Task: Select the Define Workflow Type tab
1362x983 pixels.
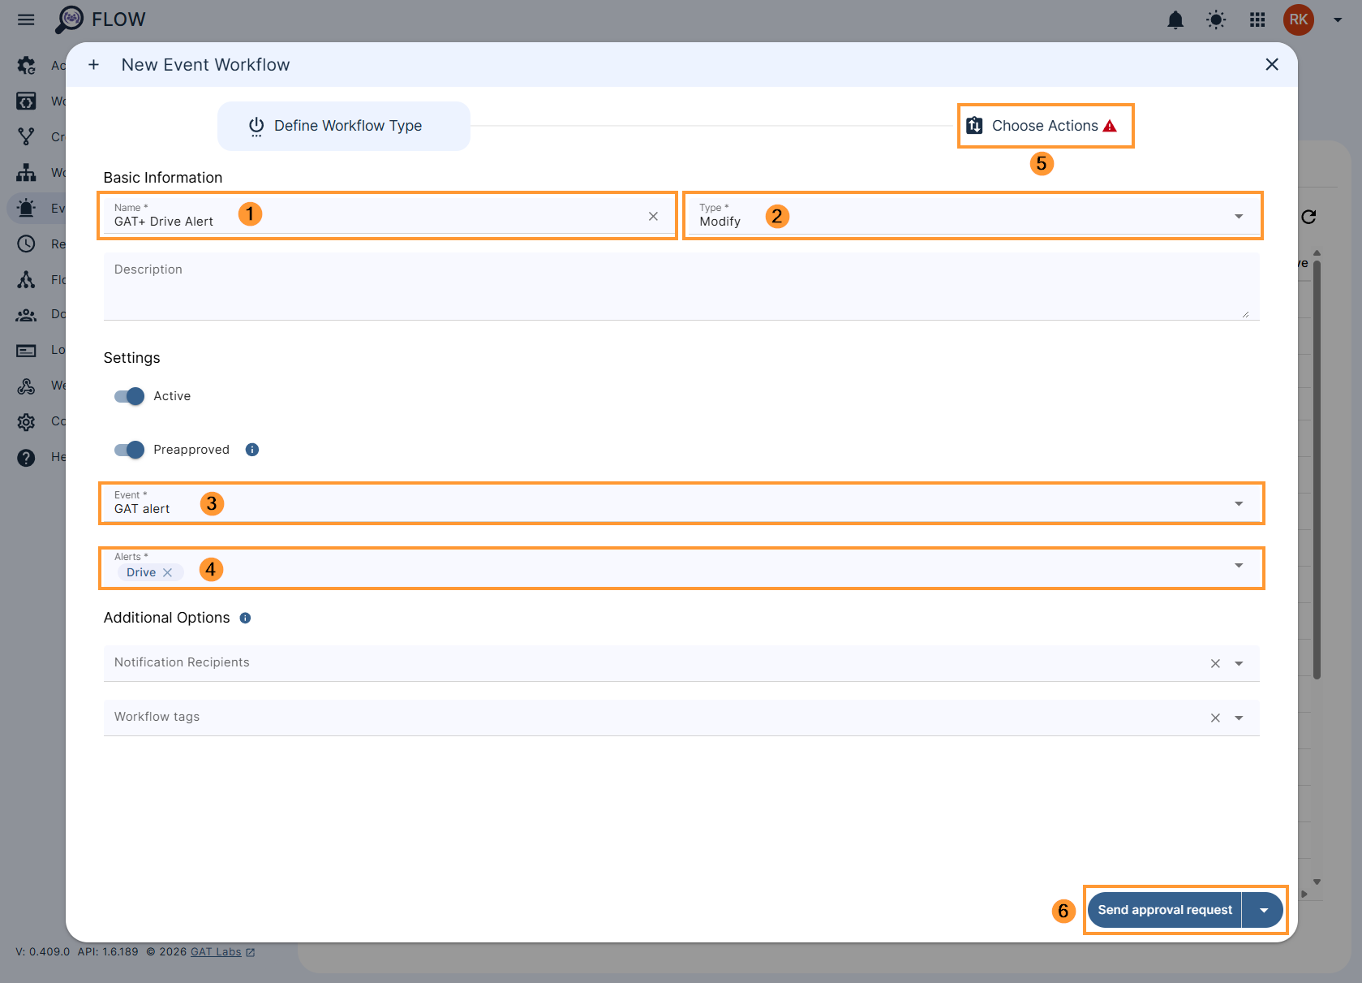Action: pos(343,126)
